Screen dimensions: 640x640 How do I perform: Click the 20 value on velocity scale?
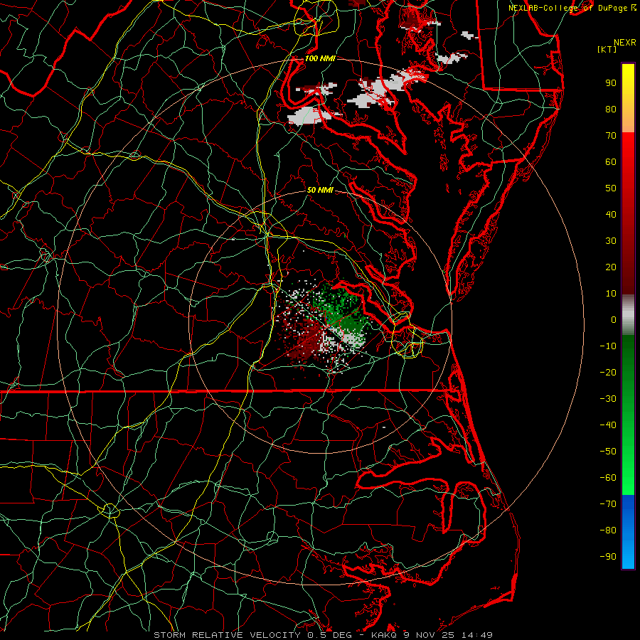pyautogui.click(x=611, y=267)
